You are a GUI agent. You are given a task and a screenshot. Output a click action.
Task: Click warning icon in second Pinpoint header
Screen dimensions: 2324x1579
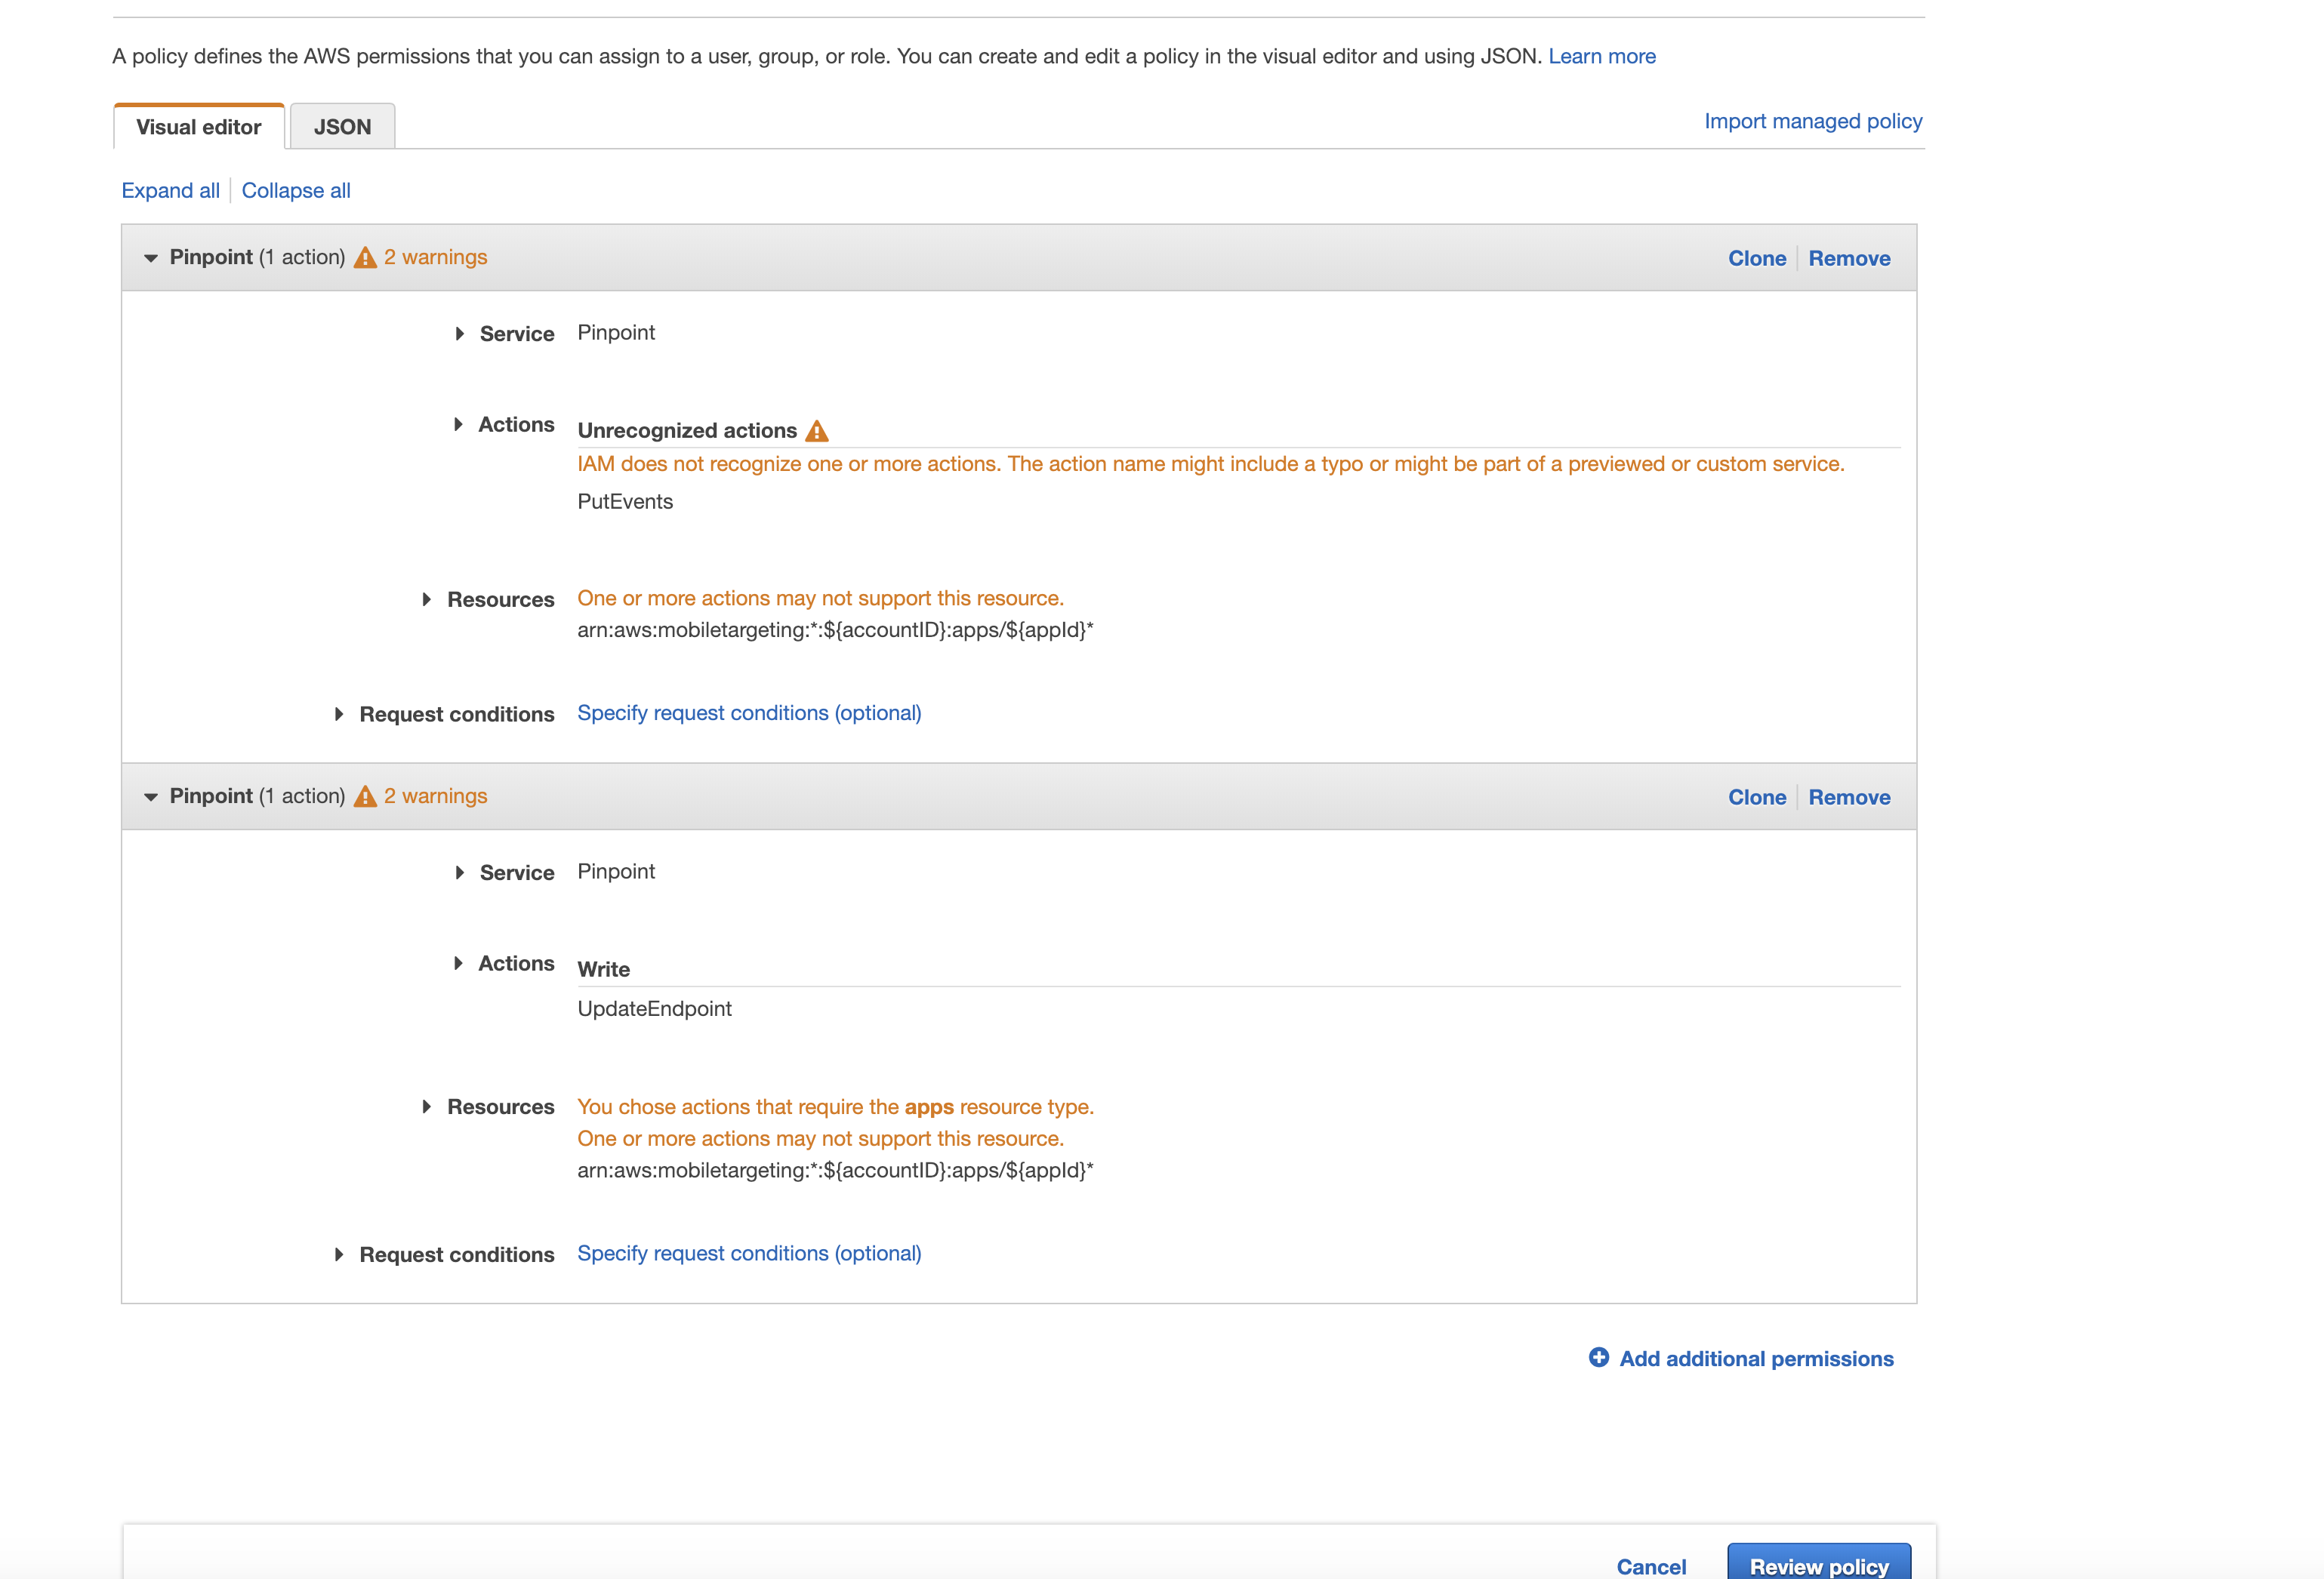tap(365, 796)
